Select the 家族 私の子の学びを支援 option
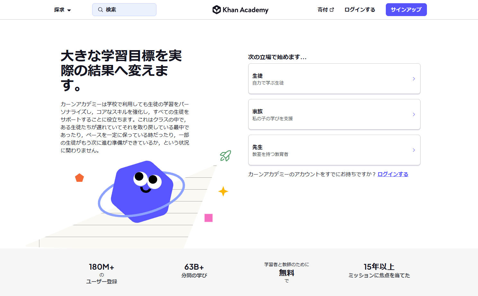 pyautogui.click(x=334, y=114)
